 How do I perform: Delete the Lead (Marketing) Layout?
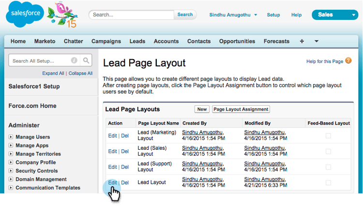click(x=125, y=136)
